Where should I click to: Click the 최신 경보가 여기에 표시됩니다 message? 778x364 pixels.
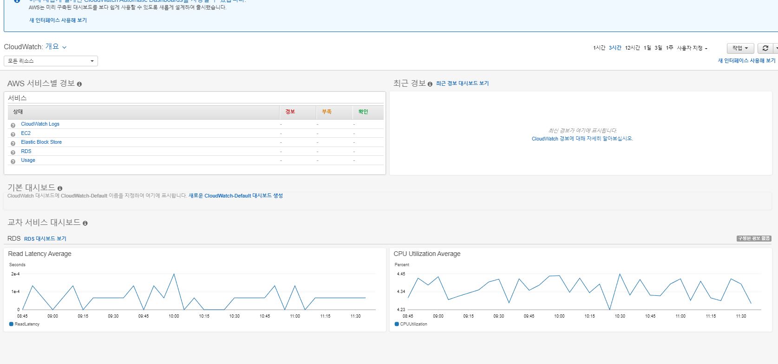(582, 131)
